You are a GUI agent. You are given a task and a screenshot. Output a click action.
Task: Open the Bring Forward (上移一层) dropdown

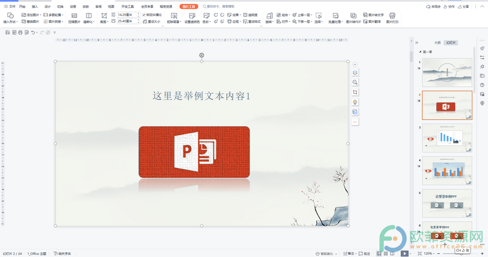click(x=302, y=15)
